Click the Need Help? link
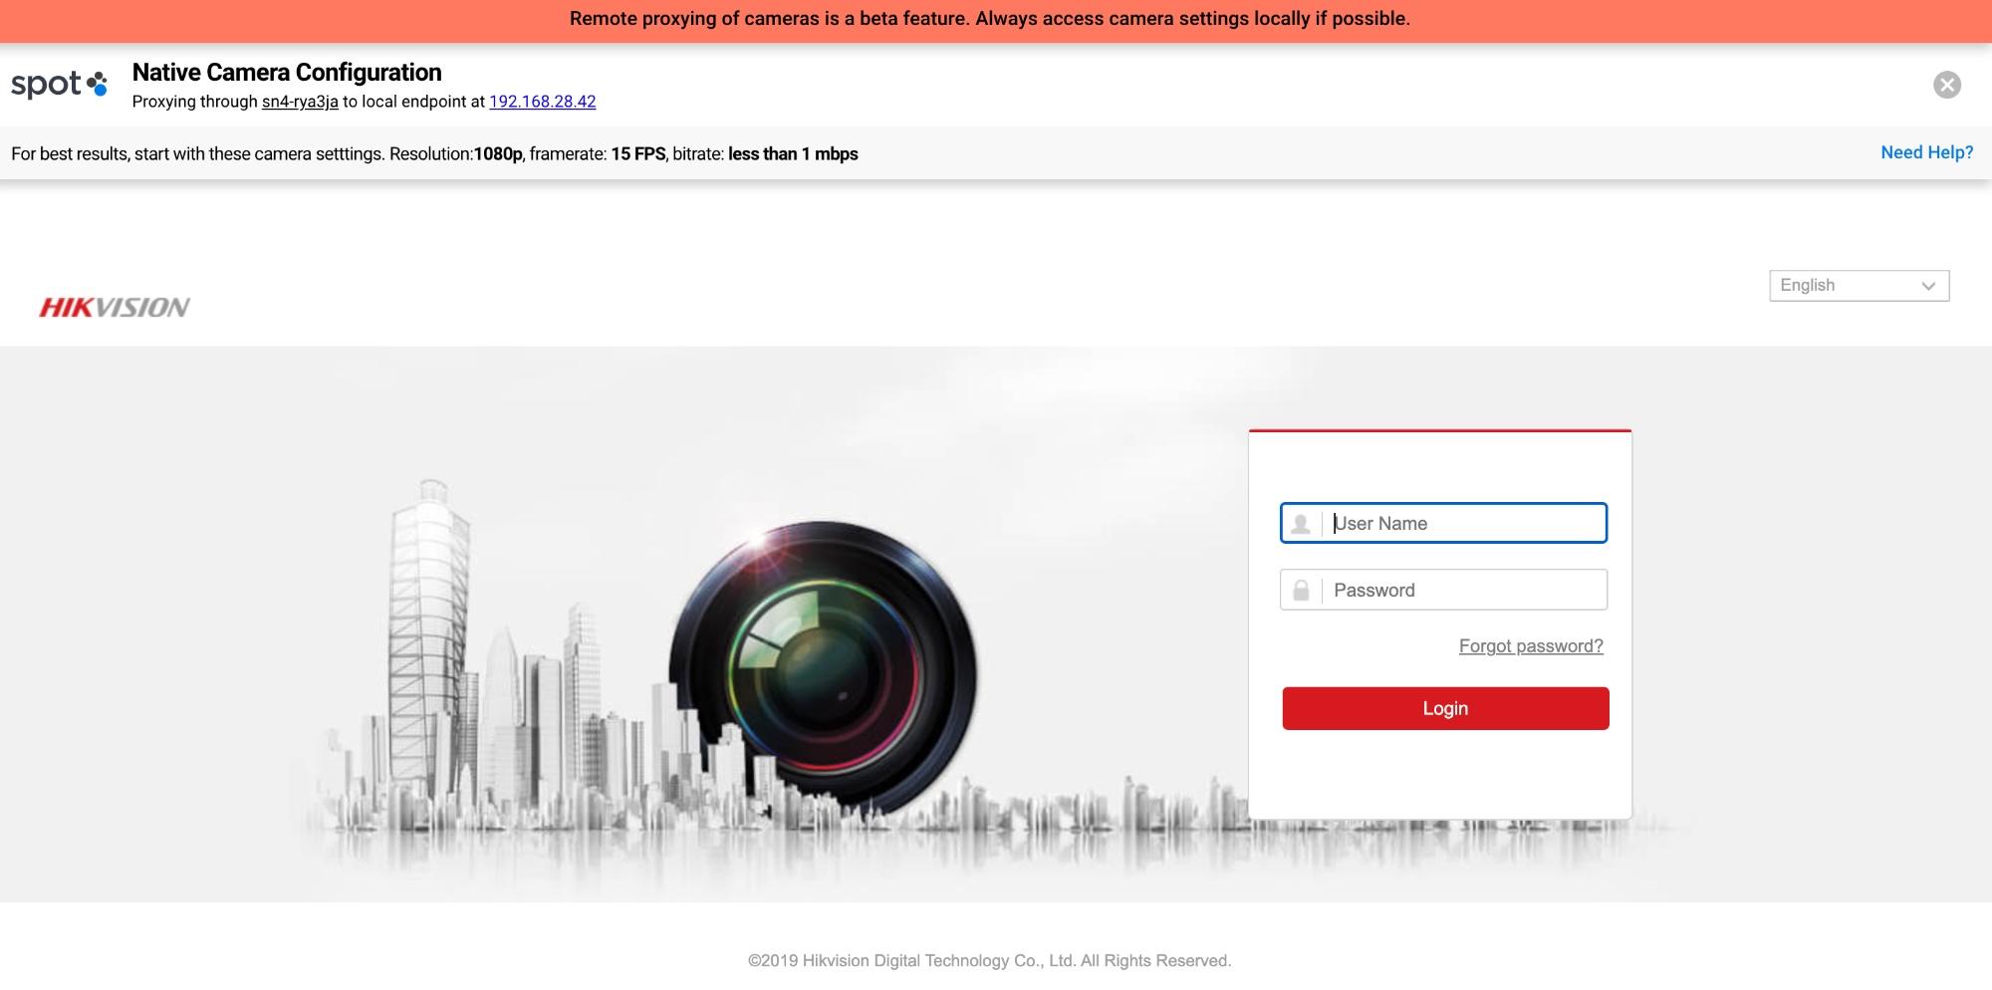Image resolution: width=1992 pixels, height=990 pixels. pyautogui.click(x=1926, y=152)
